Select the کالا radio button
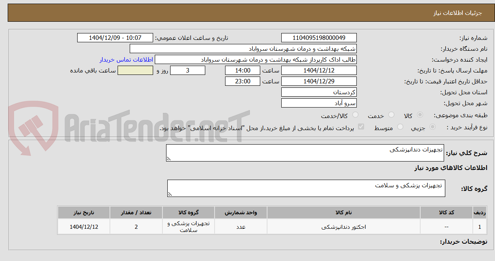This screenshot has height=261, width=495. pyautogui.click(x=420, y=115)
